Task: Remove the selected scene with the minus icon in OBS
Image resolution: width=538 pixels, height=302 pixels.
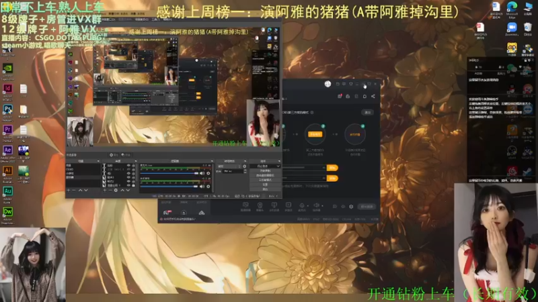Action: pos(74,191)
